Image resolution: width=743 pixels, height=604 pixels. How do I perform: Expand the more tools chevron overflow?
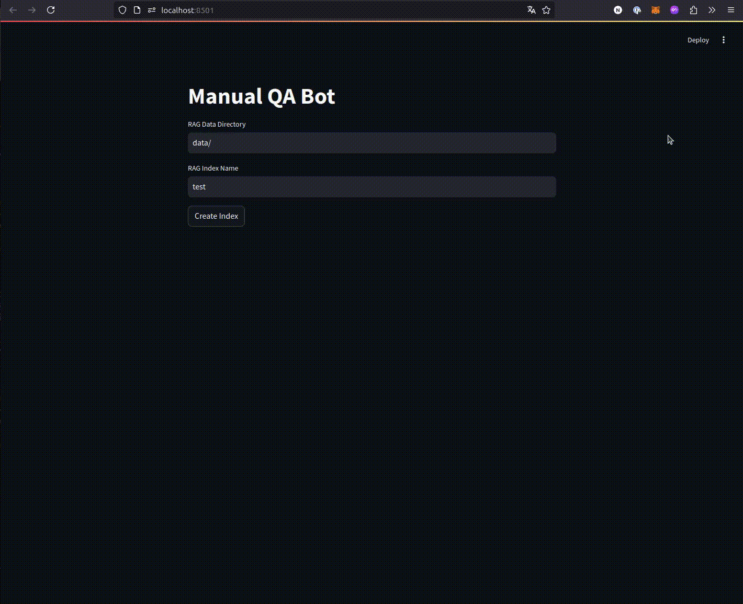tap(712, 10)
